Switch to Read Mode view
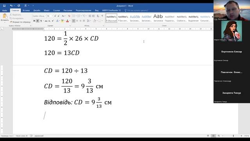 point(208,136)
